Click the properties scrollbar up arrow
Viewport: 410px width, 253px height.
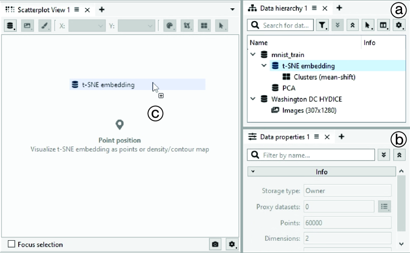pos(401,171)
